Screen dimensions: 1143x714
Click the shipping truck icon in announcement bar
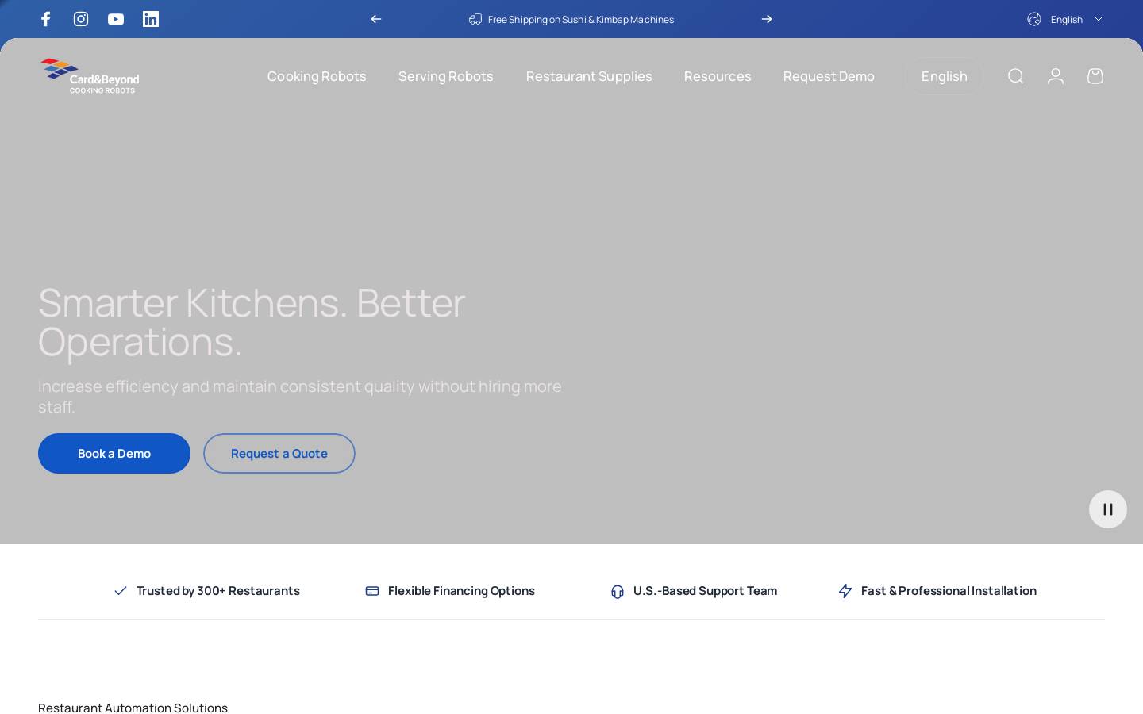tap(475, 19)
